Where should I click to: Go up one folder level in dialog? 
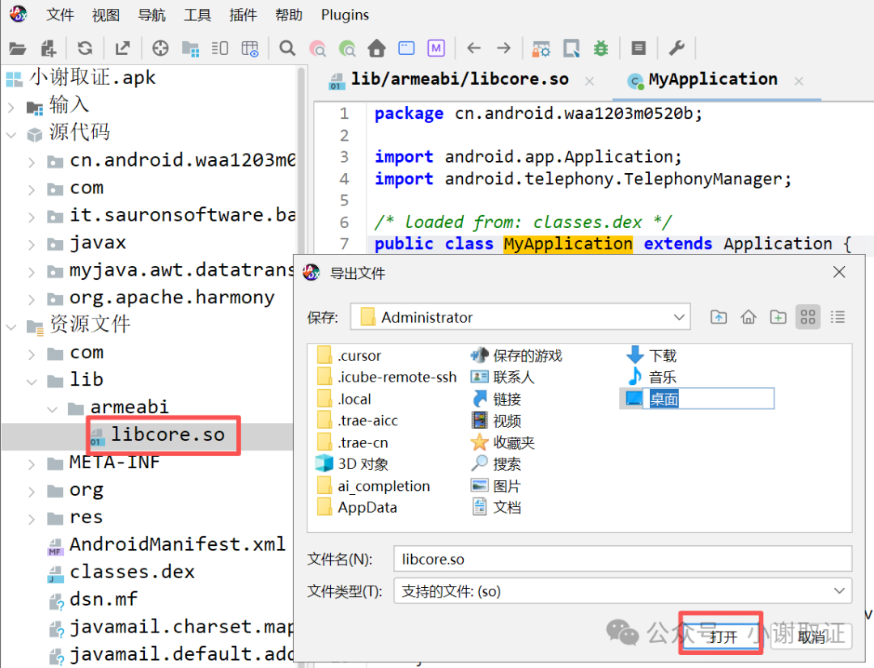coord(719,317)
